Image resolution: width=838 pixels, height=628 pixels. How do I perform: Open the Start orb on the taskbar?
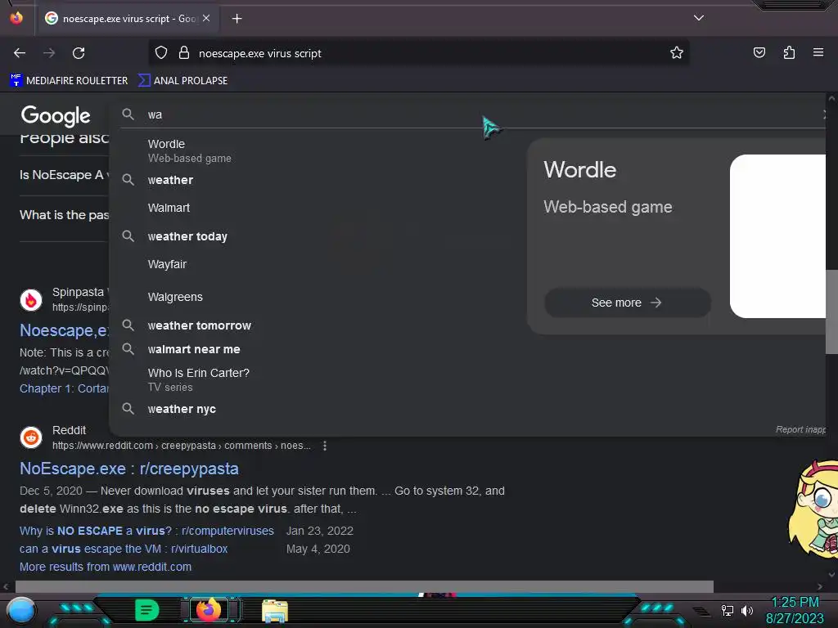tap(21, 612)
